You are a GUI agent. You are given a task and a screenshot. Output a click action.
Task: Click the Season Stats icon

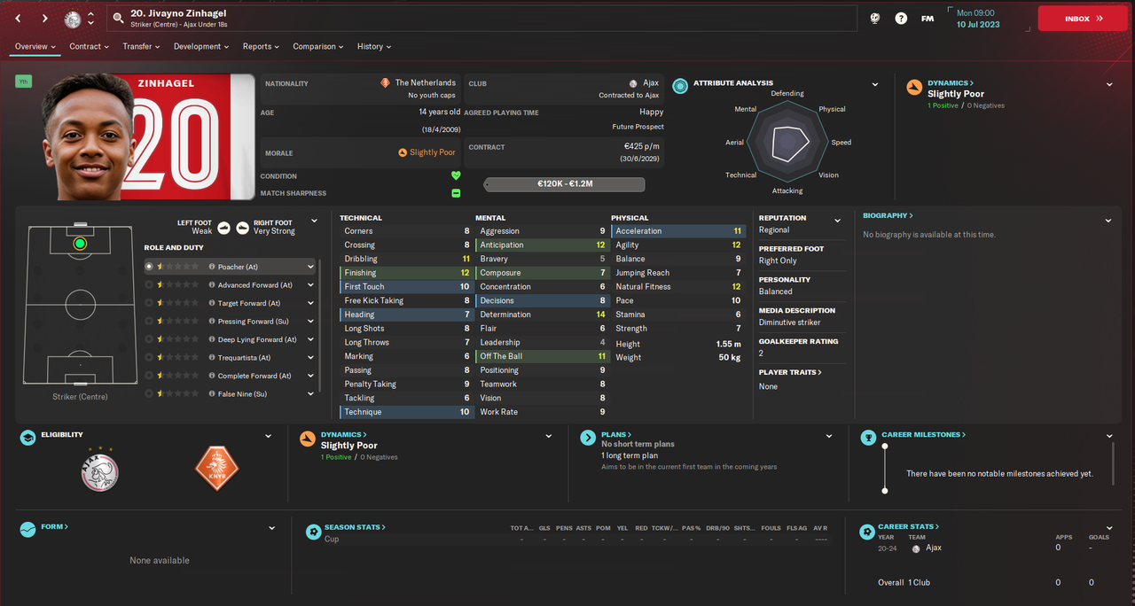coord(313,532)
